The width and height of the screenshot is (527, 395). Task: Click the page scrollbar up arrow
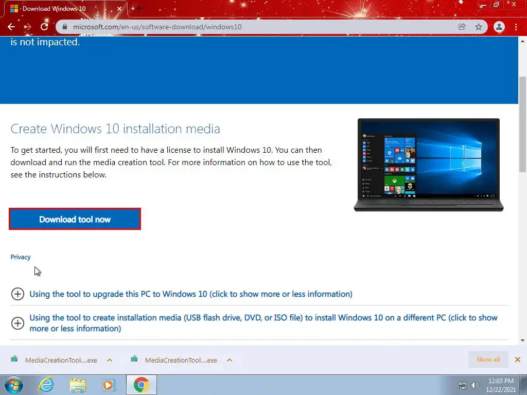[523, 41]
